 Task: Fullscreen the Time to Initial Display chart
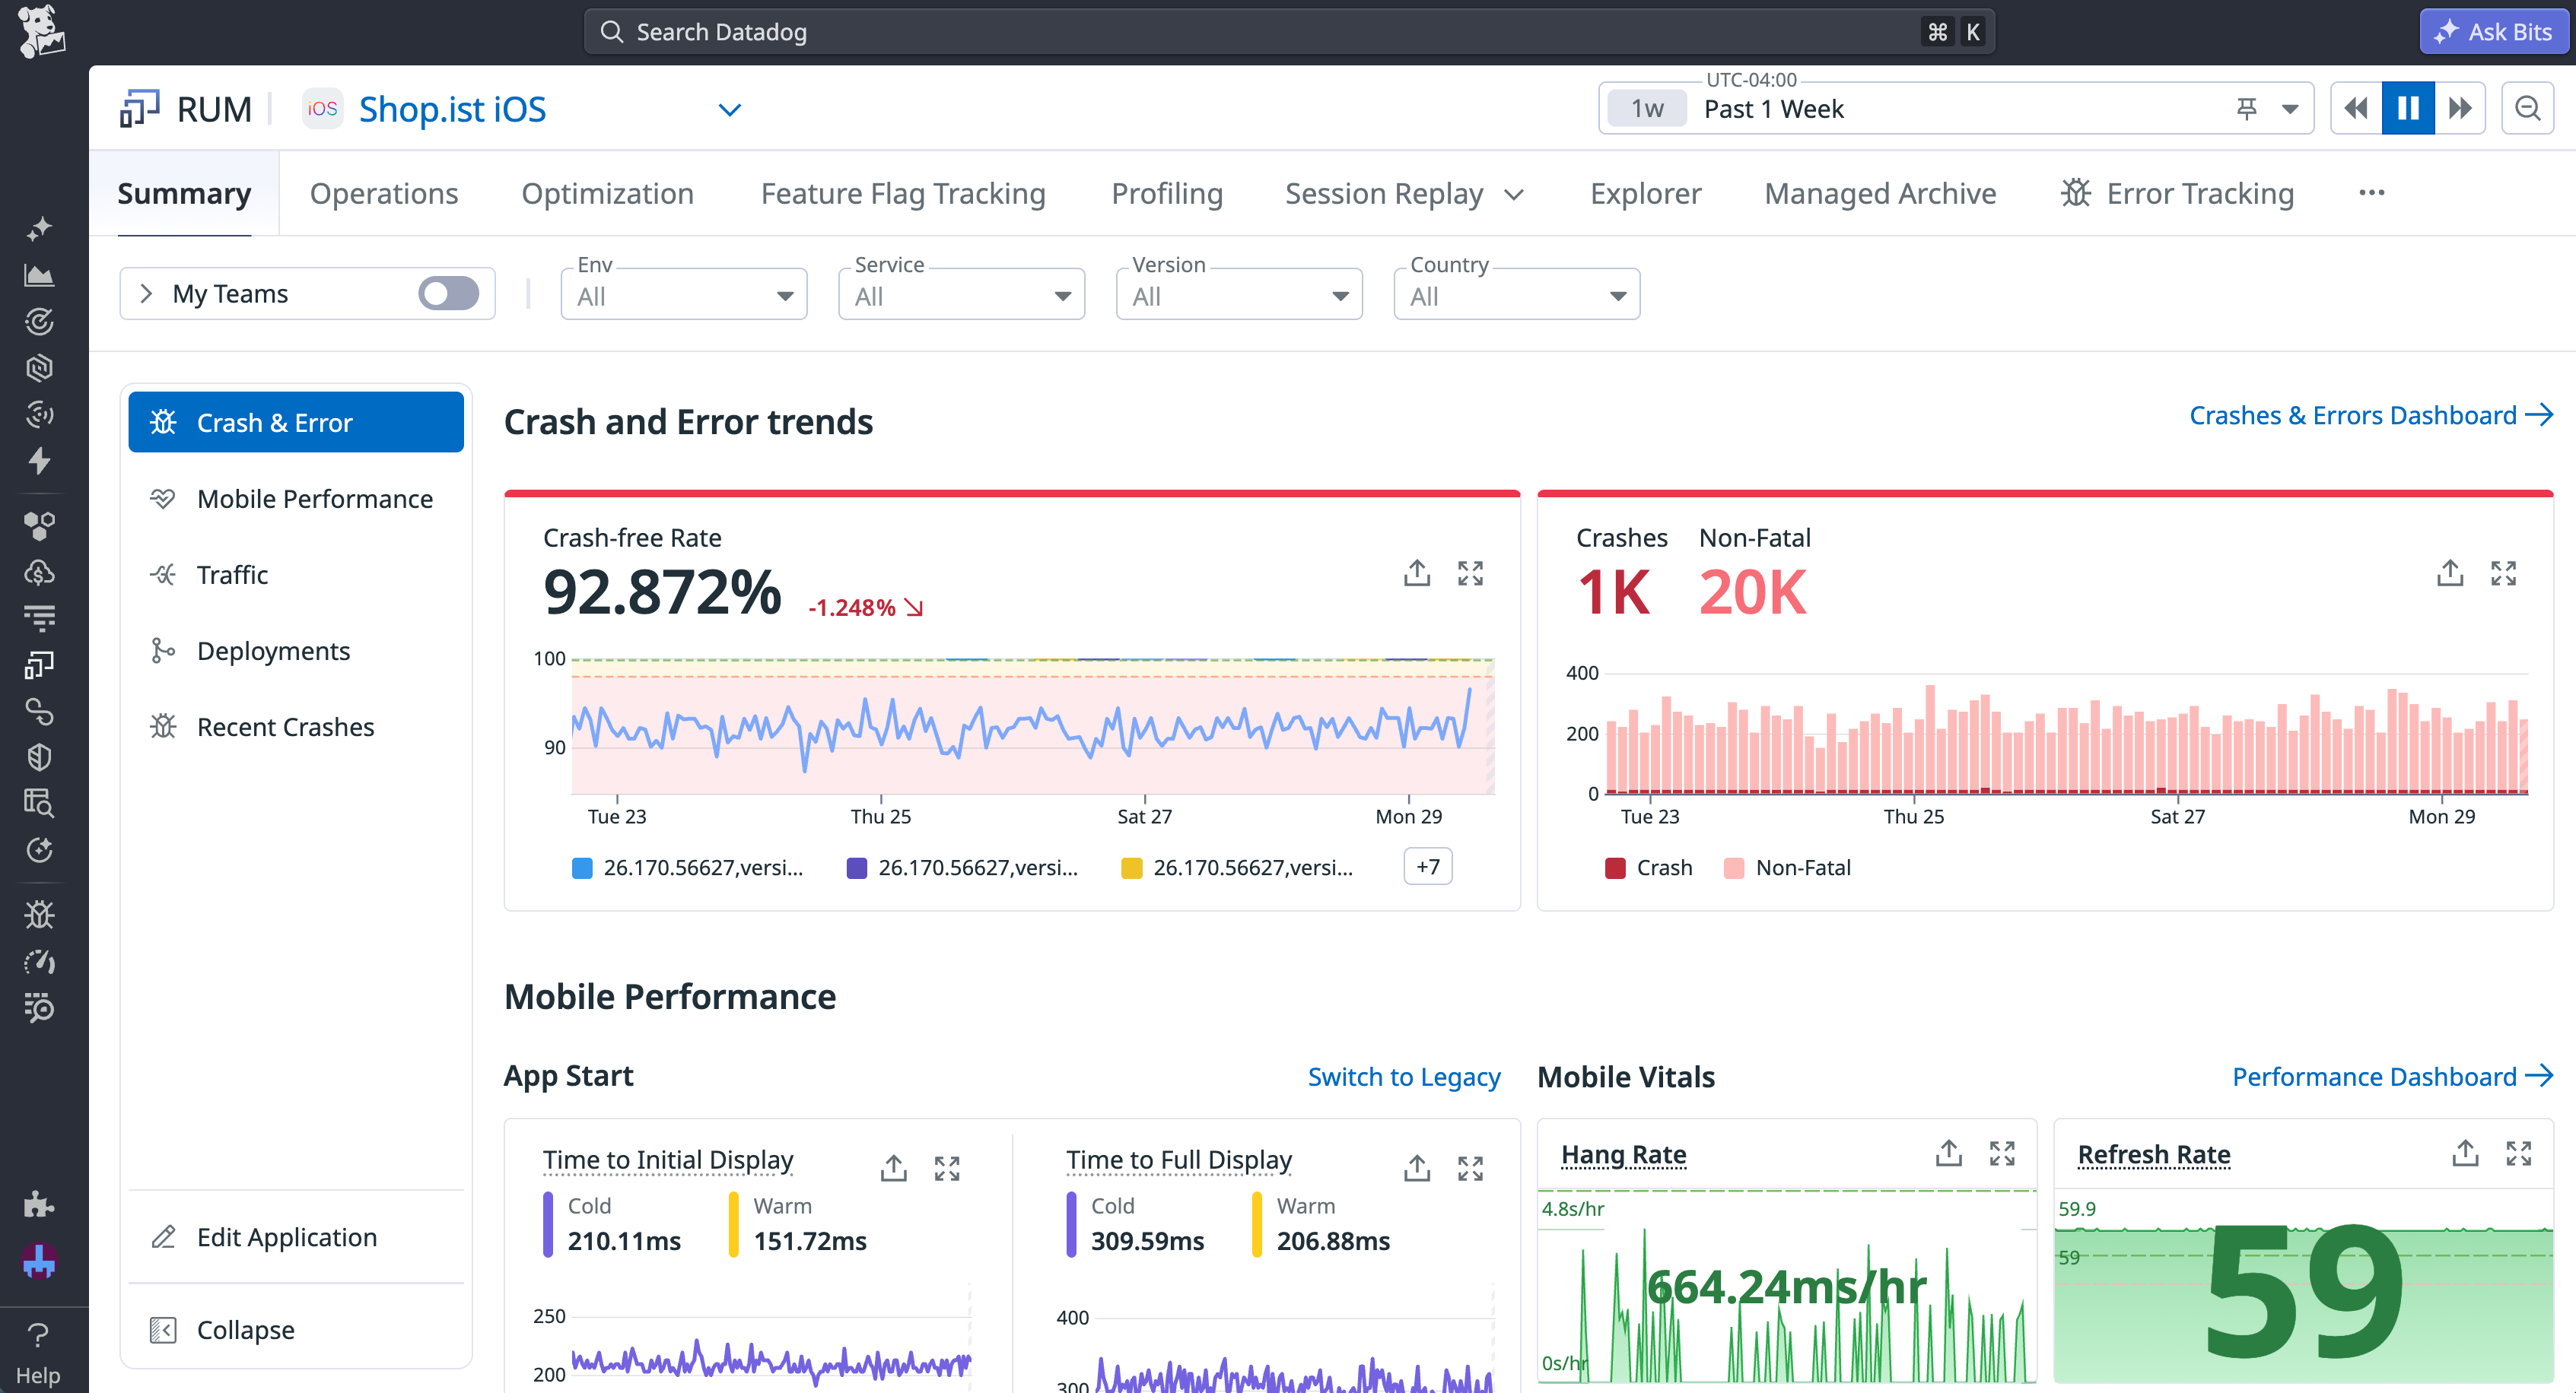[x=947, y=1168]
